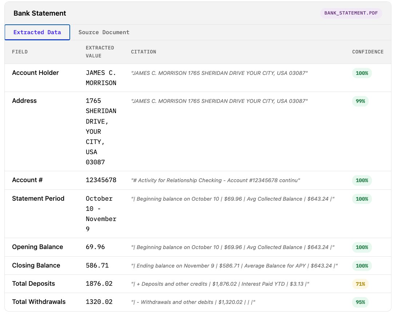Select the Closing Balance value 586.71
This screenshot has height=317, width=398.
pos(97,265)
